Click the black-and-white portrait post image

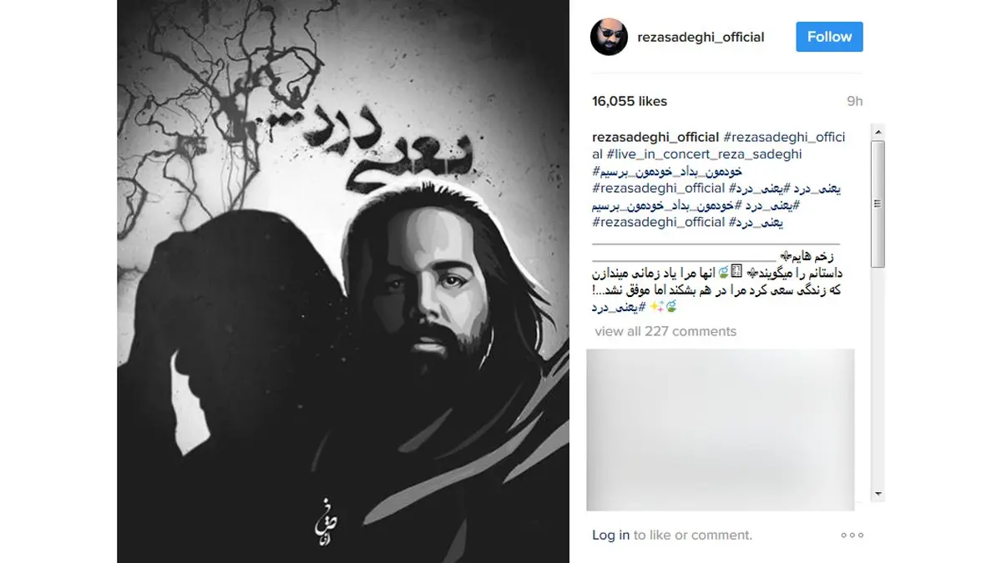coord(343,281)
